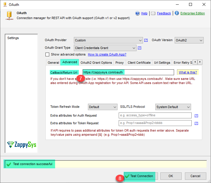Click the Callback/Return Url text field
The image size is (211, 183).
click(x=128, y=72)
